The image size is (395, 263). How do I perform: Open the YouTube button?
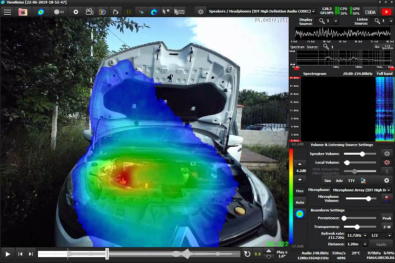click(386, 12)
